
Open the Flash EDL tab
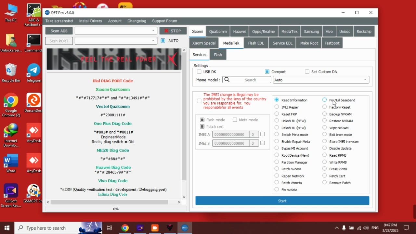256,43
